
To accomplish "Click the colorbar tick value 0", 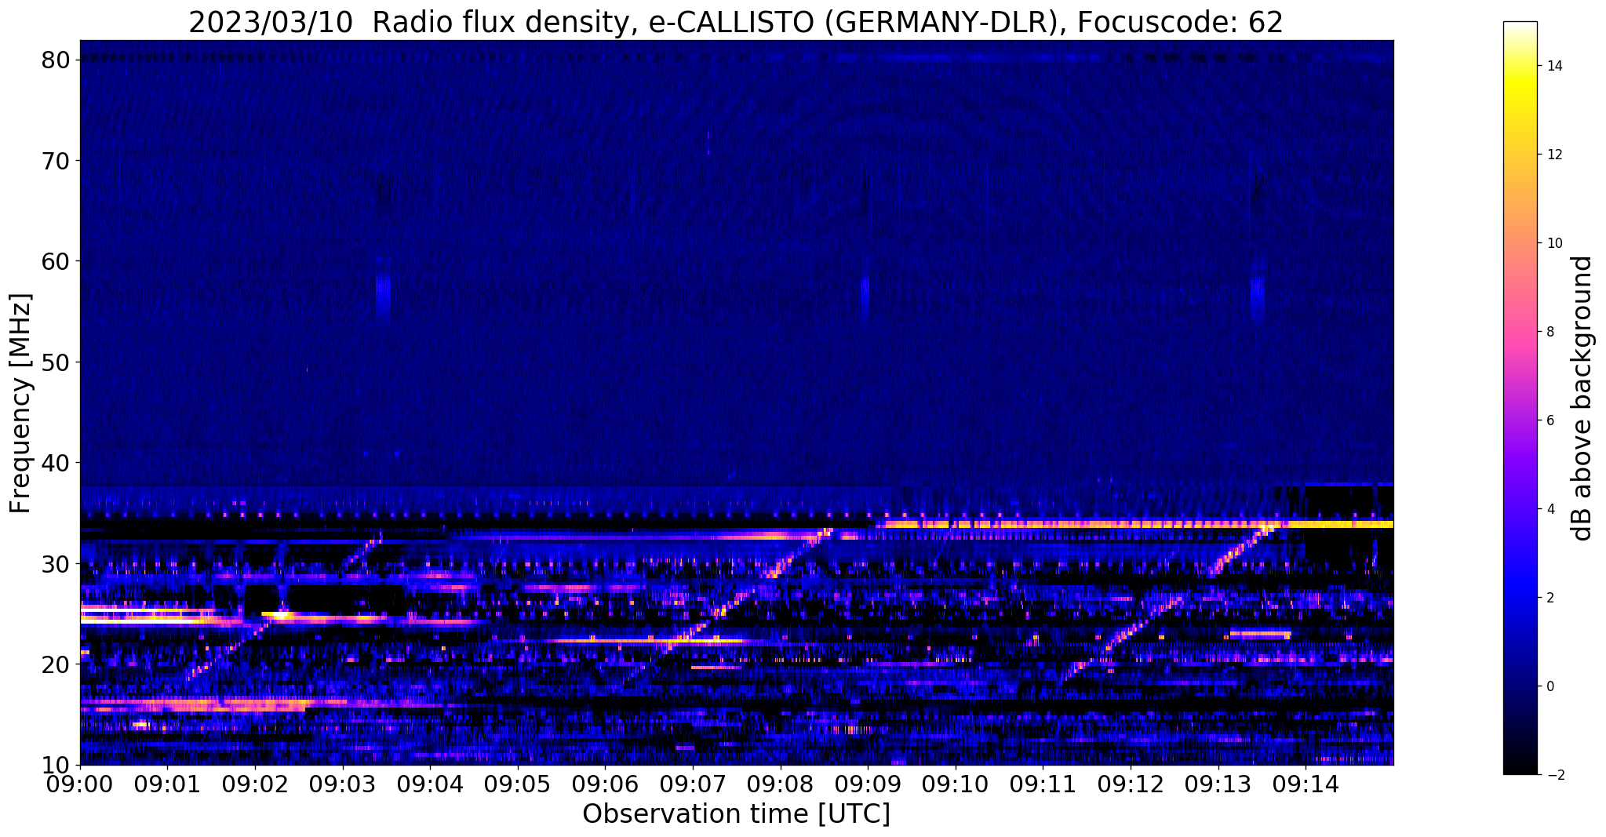I will point(1550,686).
